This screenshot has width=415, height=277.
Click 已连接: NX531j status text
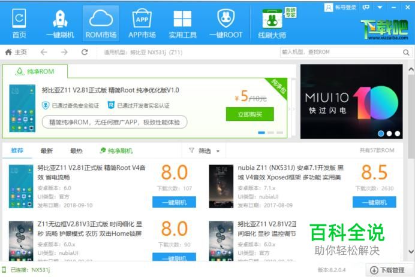click(30, 270)
